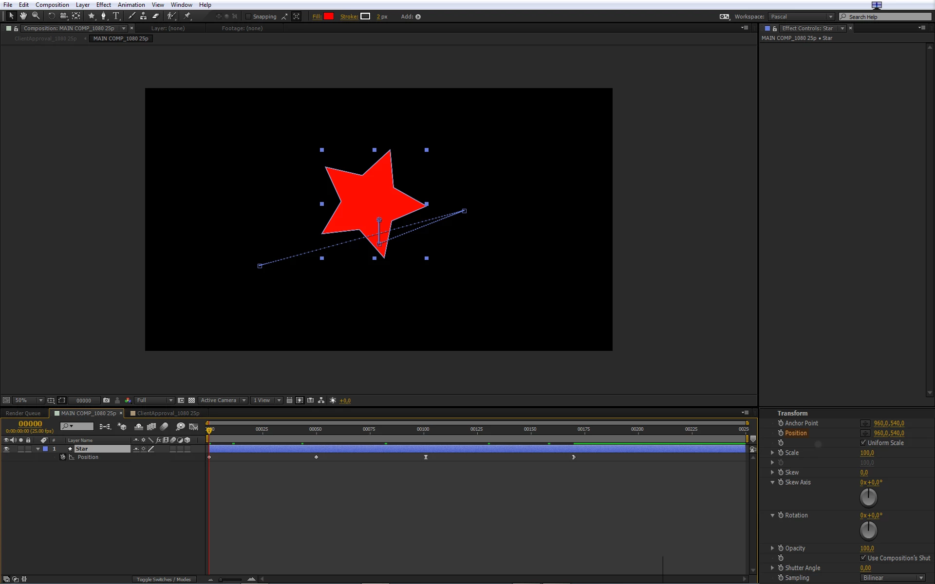Expand the Opacity property triangle
935x584 pixels.
point(772,548)
